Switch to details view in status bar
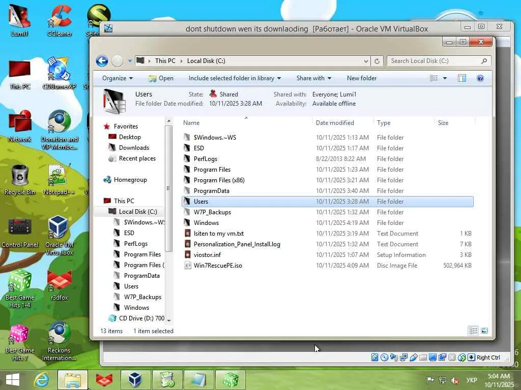Image resolution: width=521 pixels, height=390 pixels. [x=473, y=331]
